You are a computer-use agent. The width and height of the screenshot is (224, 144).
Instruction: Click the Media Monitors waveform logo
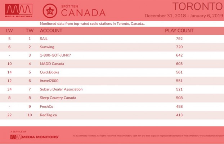click(19, 10)
